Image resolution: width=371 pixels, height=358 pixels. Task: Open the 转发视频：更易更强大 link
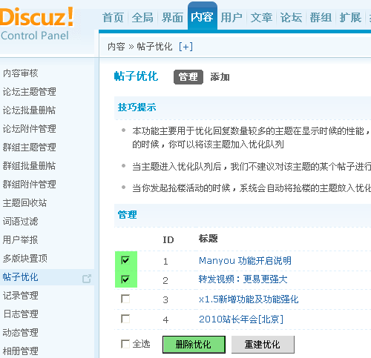click(x=243, y=279)
